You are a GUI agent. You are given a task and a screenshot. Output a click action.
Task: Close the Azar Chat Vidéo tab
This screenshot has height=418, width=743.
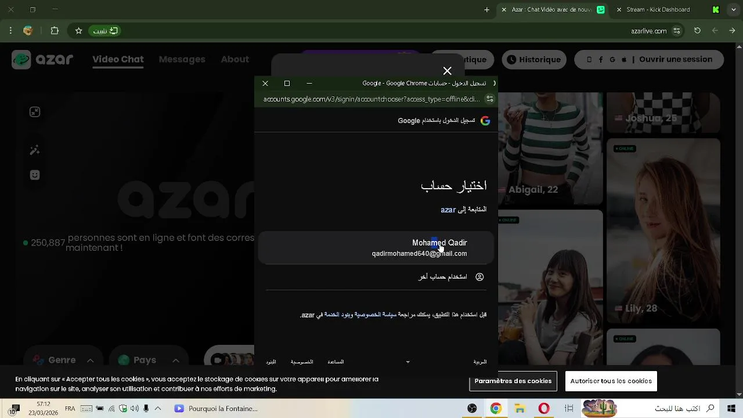[x=504, y=9]
